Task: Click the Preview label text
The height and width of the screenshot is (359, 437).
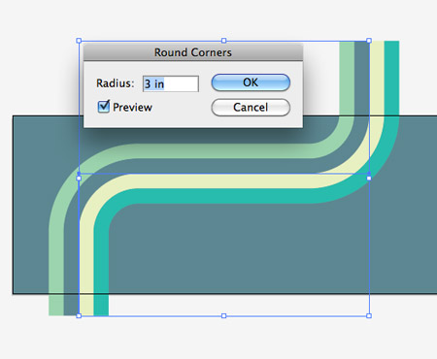Action: pyautogui.click(x=132, y=108)
